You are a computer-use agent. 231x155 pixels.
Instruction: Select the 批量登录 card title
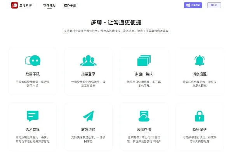pyautogui.click(x=88, y=74)
